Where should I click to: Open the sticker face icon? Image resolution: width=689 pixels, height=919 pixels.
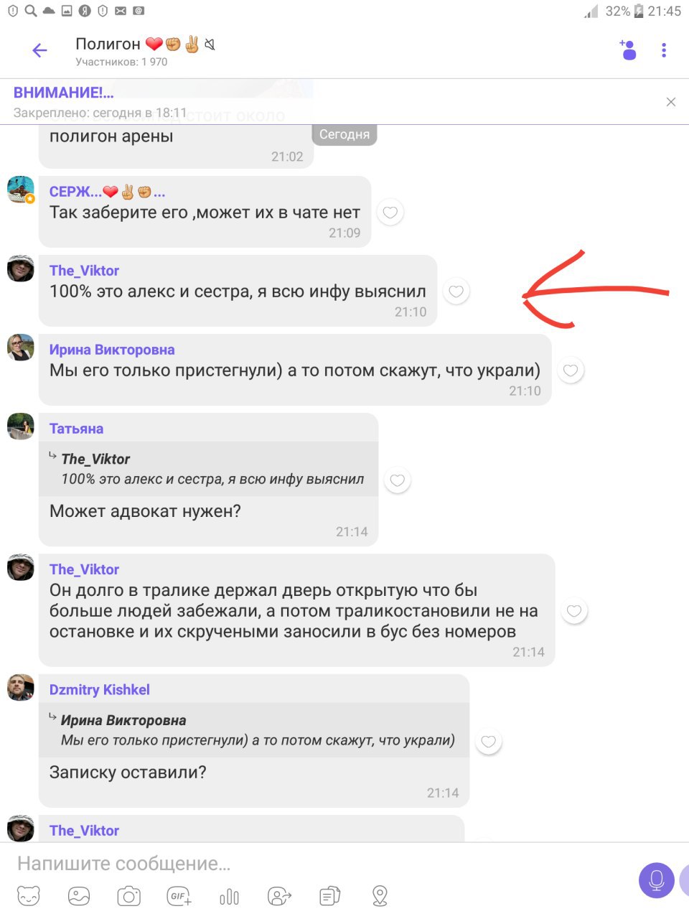pyautogui.click(x=29, y=896)
